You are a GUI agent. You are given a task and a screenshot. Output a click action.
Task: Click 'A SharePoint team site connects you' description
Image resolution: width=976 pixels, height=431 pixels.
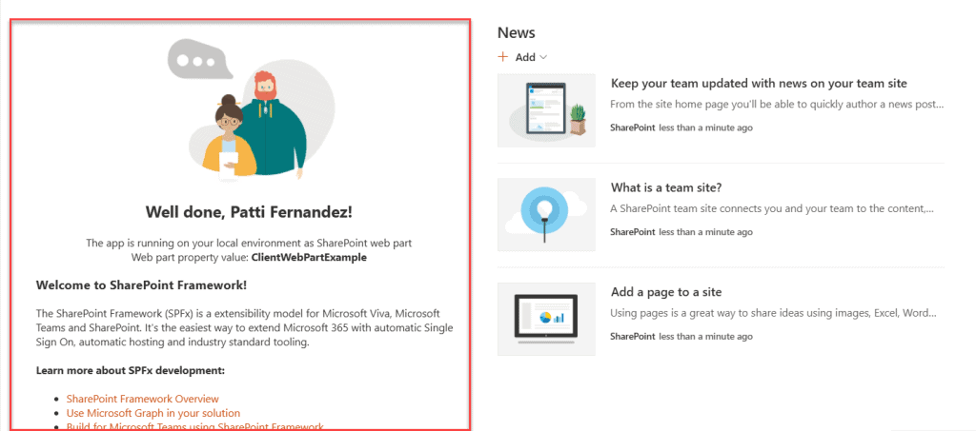(772, 209)
